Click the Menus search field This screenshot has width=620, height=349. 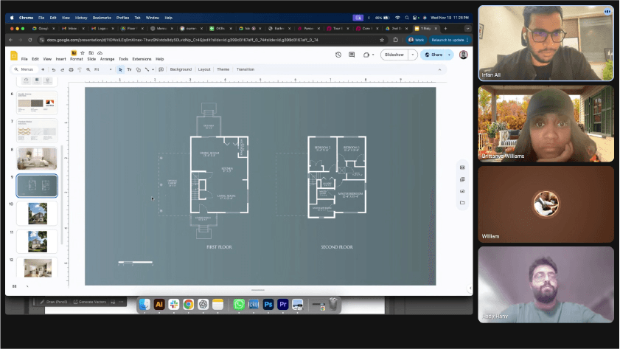[24, 69]
